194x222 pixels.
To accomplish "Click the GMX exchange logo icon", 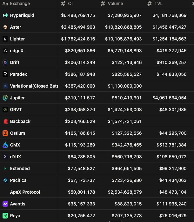I will click(5, 145).
